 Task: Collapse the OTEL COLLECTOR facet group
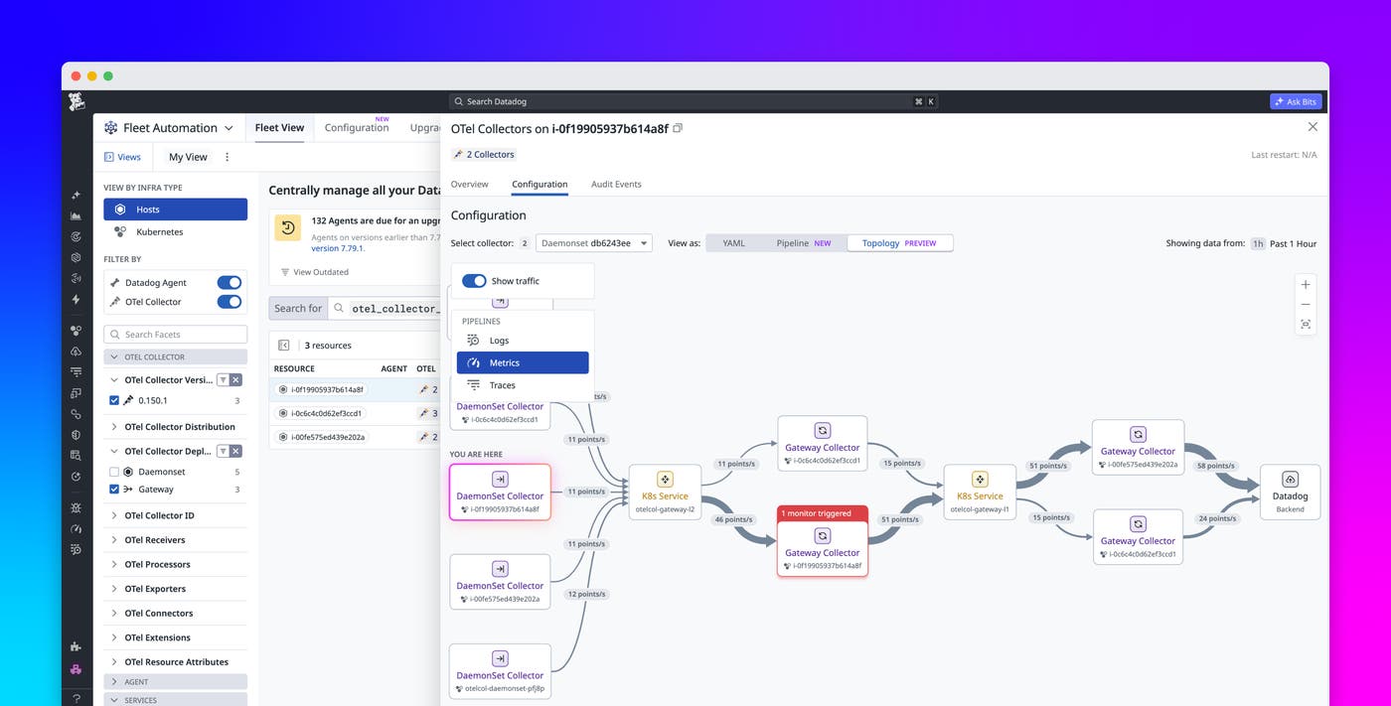pyautogui.click(x=175, y=356)
